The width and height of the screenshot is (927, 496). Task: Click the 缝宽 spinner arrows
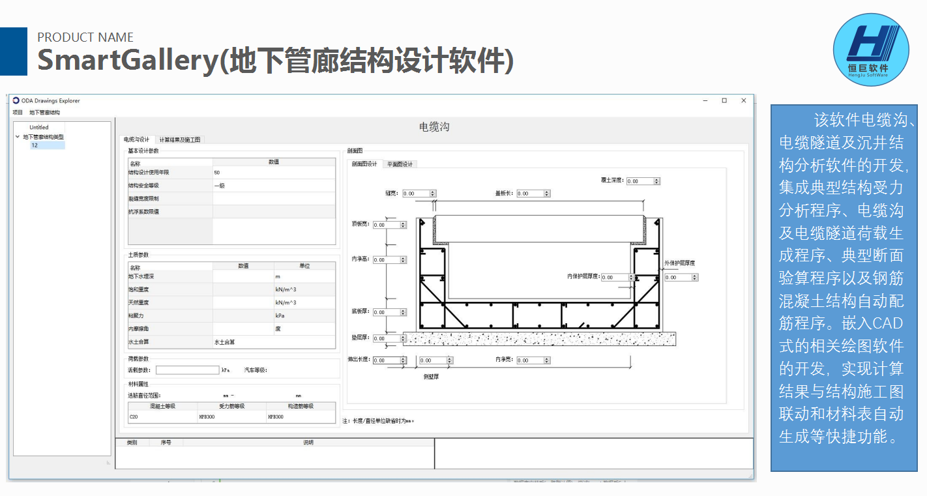[x=433, y=194]
